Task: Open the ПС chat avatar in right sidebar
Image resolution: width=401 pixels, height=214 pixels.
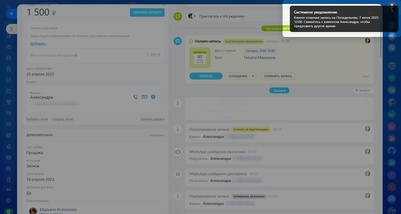Action: (392, 78)
